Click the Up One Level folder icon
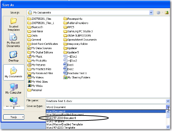This screenshot has height=131, width=172. (167, 12)
